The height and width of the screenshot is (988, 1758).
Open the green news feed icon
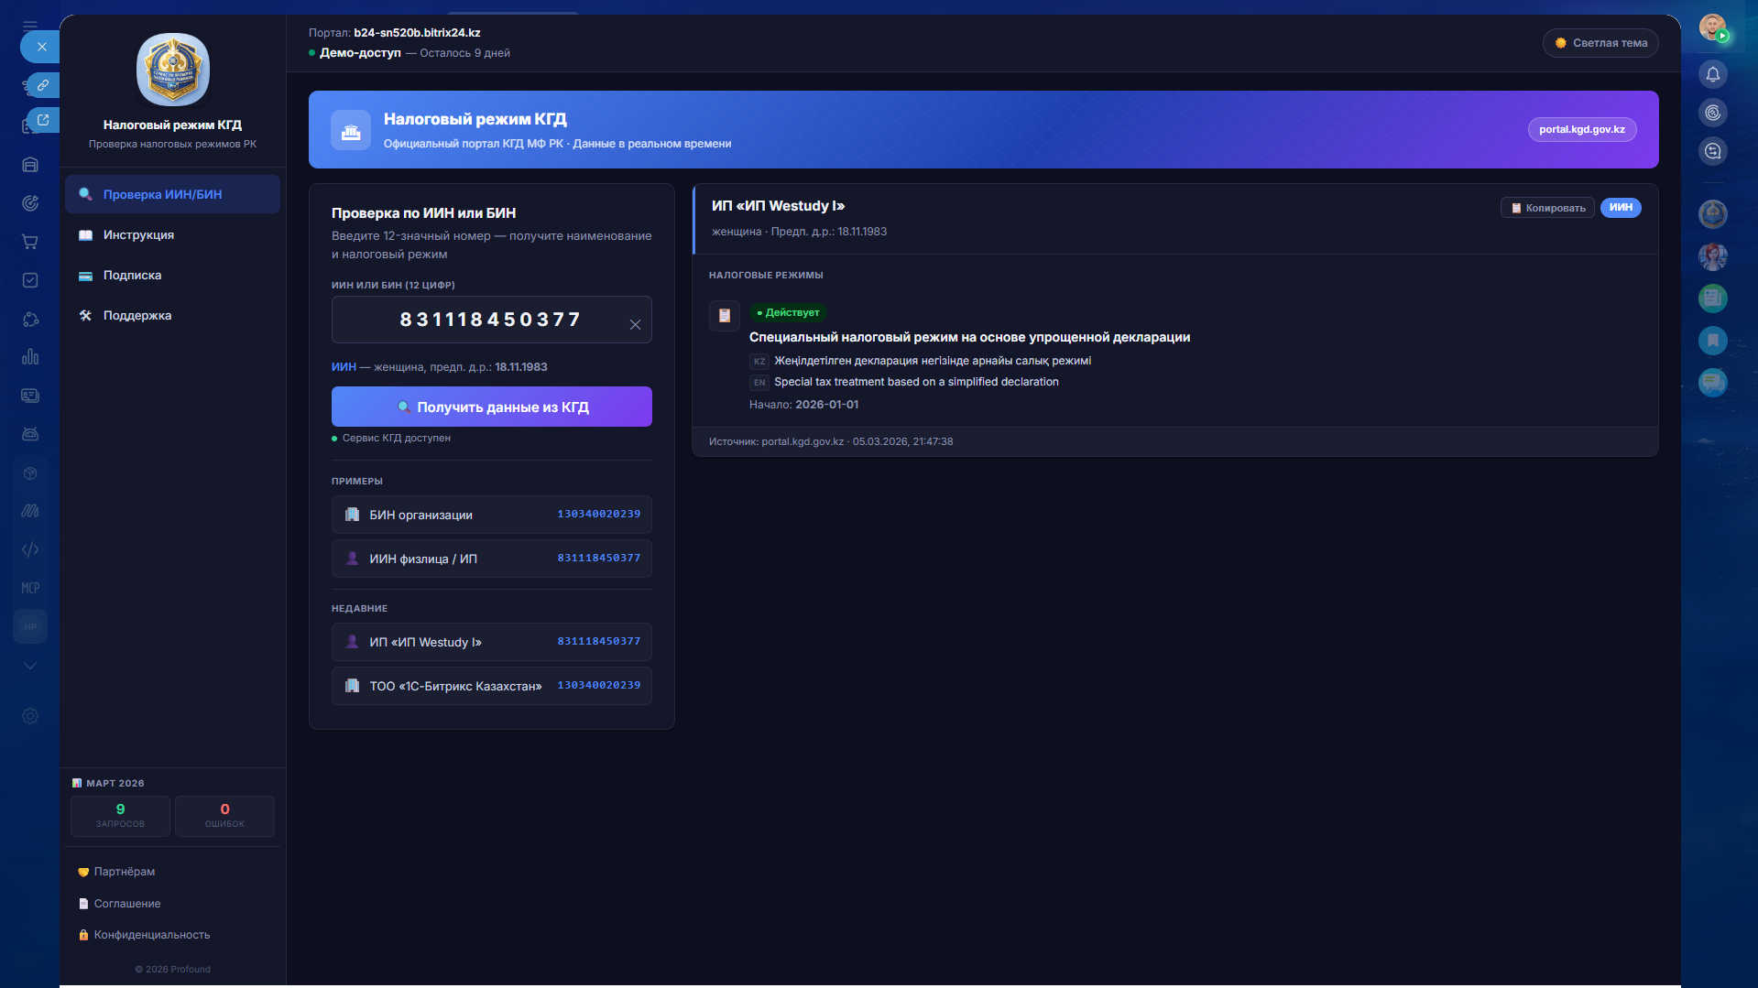click(x=1713, y=298)
